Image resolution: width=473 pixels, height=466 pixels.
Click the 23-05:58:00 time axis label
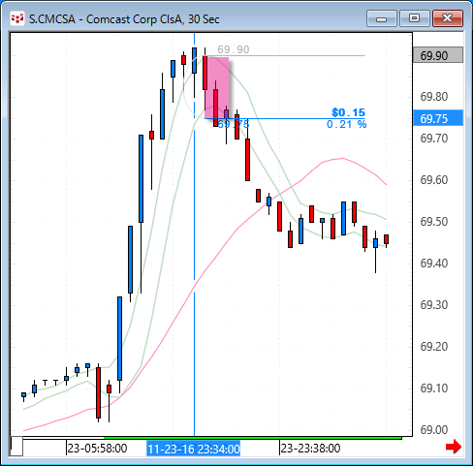[x=97, y=449]
